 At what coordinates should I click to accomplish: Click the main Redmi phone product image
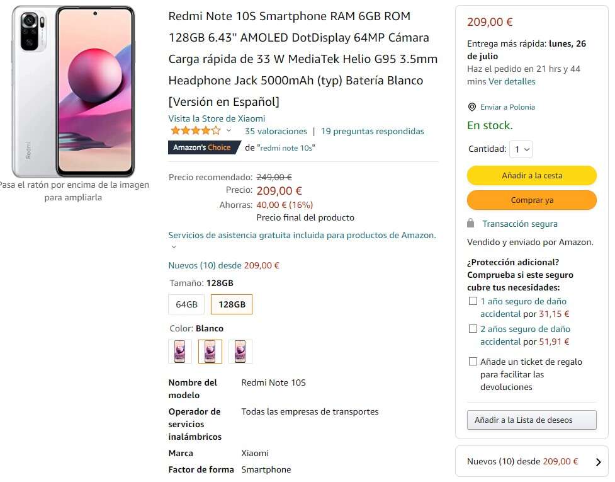tap(74, 92)
